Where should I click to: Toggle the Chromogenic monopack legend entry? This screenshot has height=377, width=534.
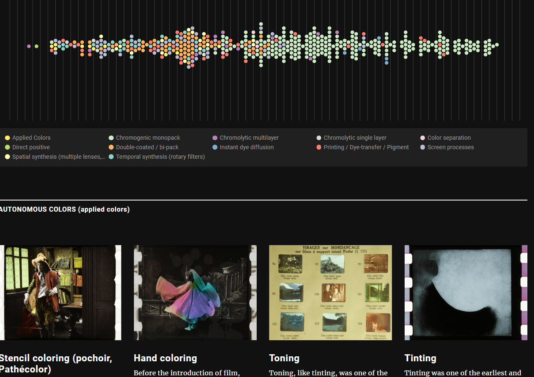[x=144, y=138]
